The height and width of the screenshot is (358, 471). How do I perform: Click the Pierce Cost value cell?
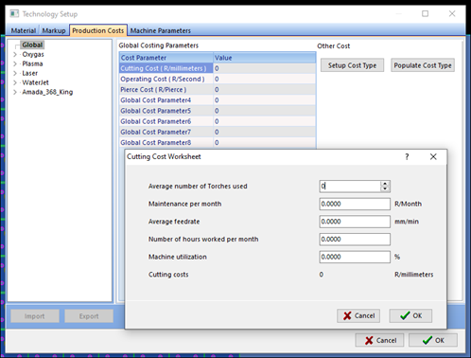265,90
